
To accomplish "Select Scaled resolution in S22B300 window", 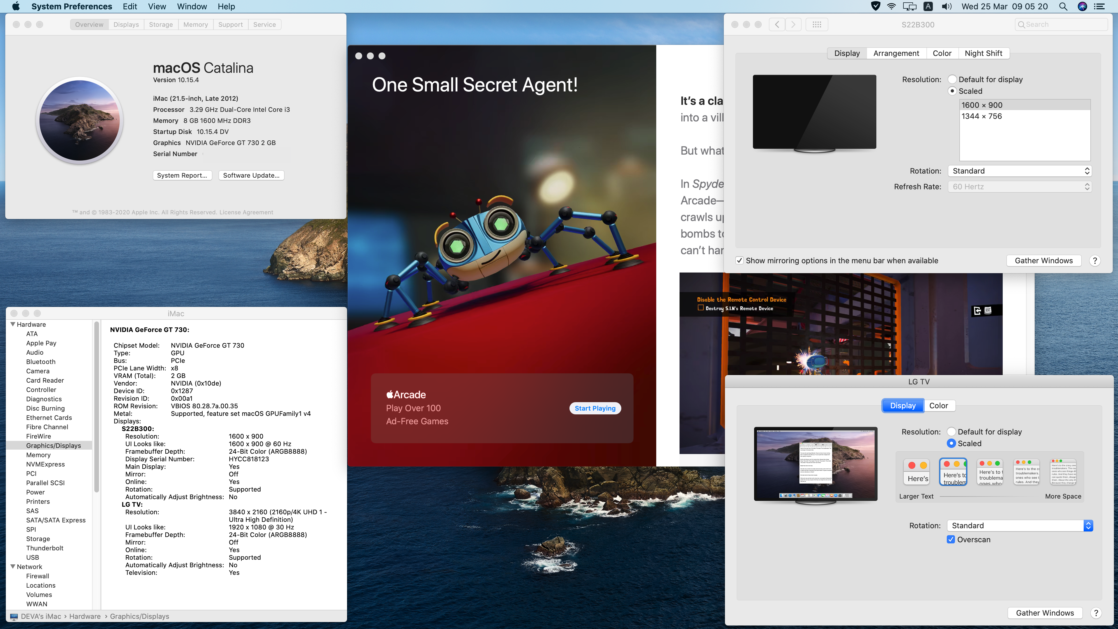I will click(x=952, y=91).
